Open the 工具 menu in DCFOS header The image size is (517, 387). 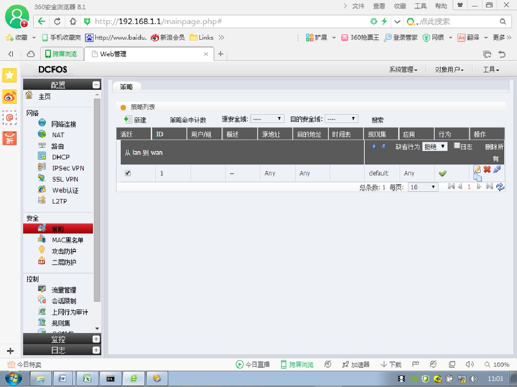coord(491,70)
